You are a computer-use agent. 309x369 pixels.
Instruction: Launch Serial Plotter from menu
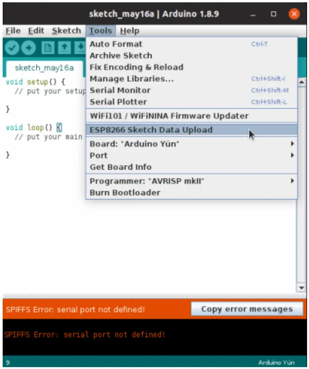point(191,102)
